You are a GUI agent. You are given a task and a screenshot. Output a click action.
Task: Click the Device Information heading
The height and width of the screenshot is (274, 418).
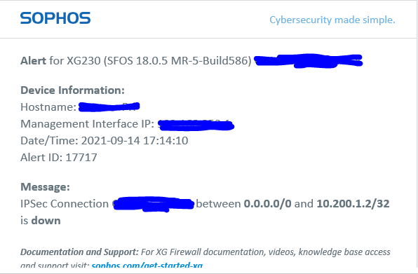point(72,90)
